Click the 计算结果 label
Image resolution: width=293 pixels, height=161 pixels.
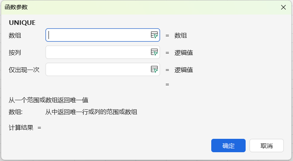click(x=21, y=127)
